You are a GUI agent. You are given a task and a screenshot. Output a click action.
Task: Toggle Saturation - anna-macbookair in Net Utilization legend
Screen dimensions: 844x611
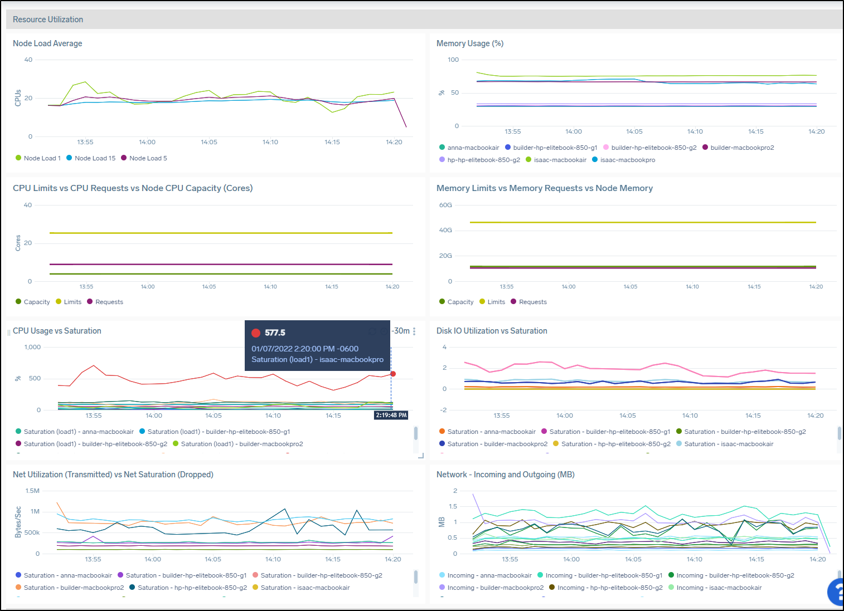[x=64, y=575]
